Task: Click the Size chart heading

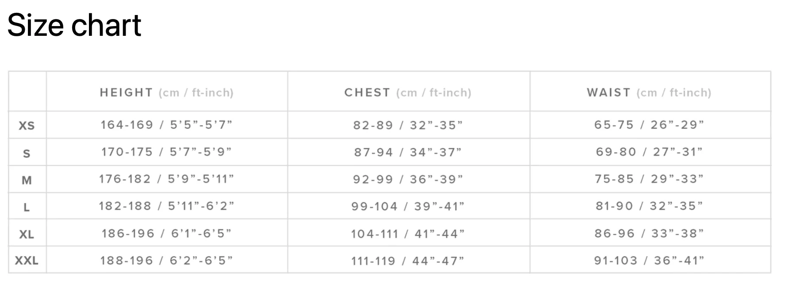Action: click(74, 25)
